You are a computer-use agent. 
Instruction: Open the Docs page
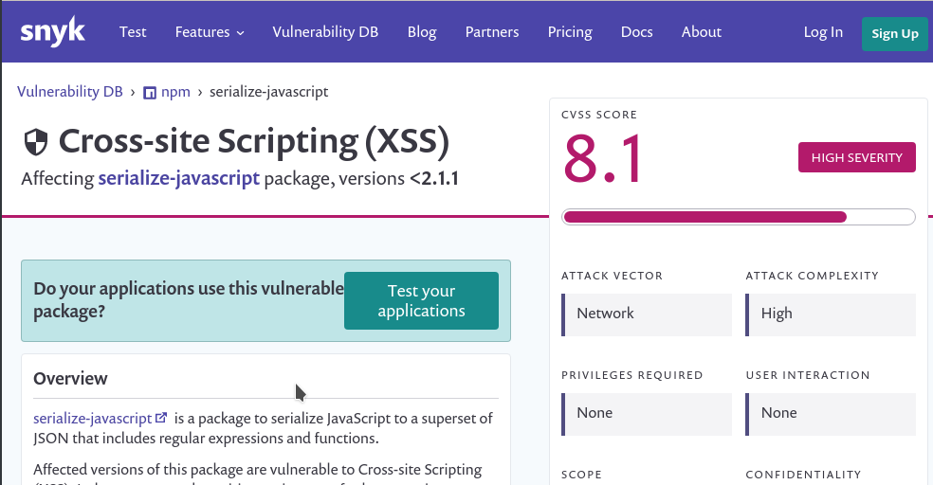click(x=636, y=32)
